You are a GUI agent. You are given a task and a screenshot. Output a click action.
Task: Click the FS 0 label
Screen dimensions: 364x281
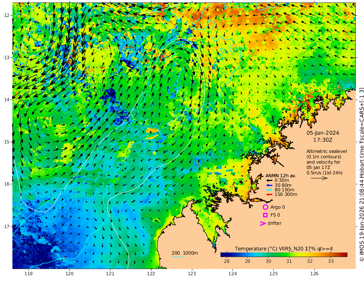click(275, 215)
